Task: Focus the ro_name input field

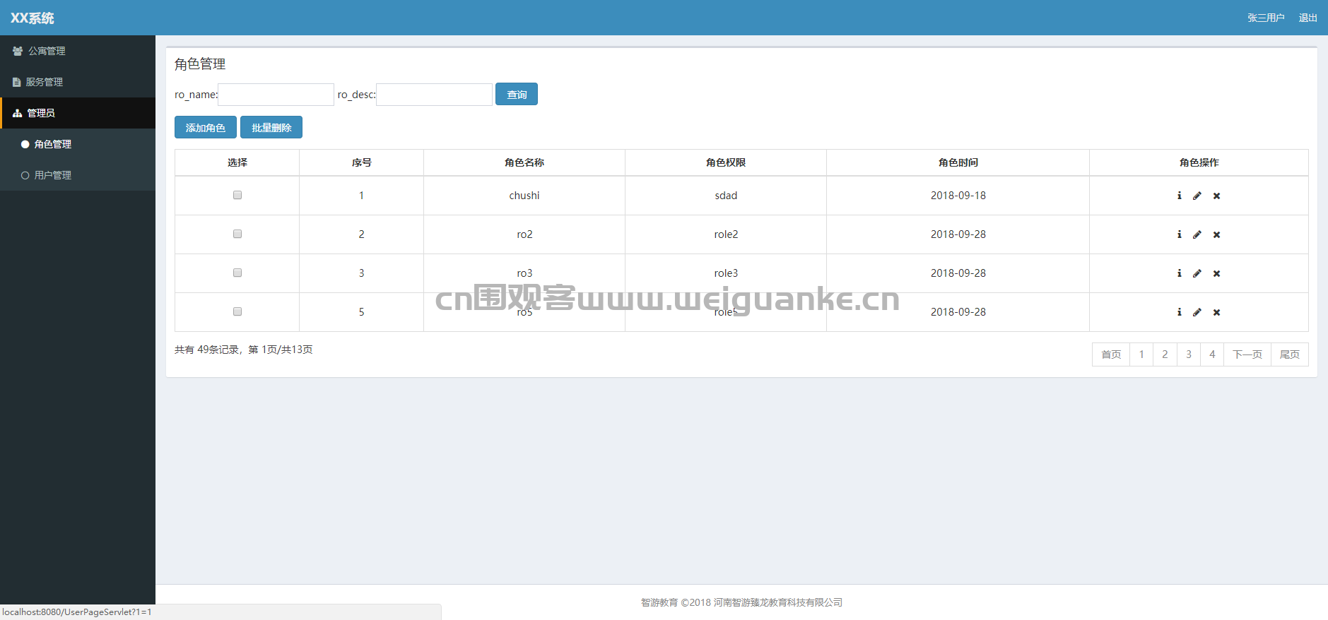Action: [x=276, y=95]
